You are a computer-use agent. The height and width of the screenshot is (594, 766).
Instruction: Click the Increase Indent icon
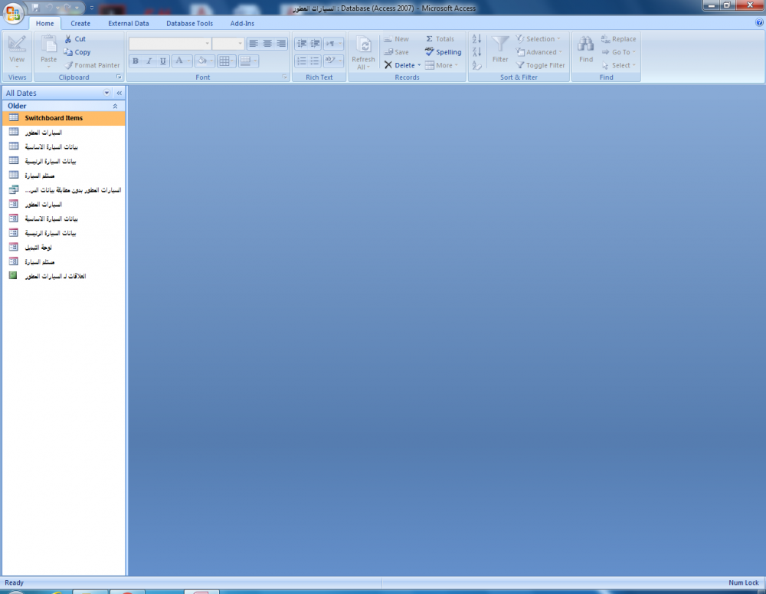point(315,44)
